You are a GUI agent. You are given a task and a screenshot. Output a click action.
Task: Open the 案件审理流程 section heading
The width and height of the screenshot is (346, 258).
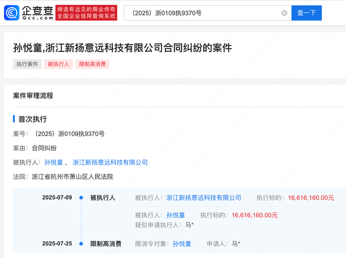(33, 96)
